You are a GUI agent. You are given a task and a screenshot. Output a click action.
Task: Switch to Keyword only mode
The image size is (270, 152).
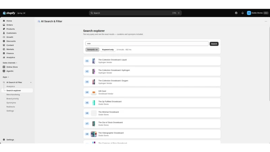coord(108,50)
